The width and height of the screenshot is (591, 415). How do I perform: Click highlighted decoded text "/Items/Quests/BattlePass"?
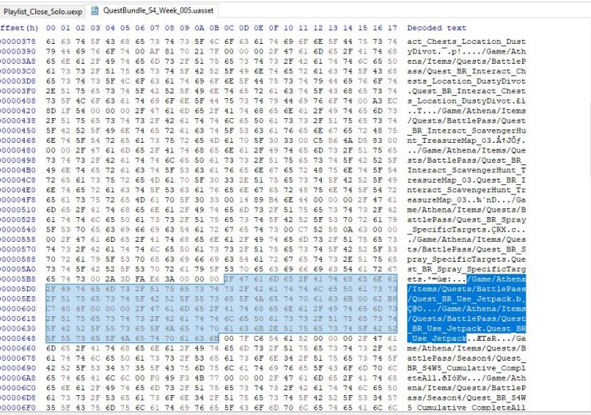coord(466,289)
